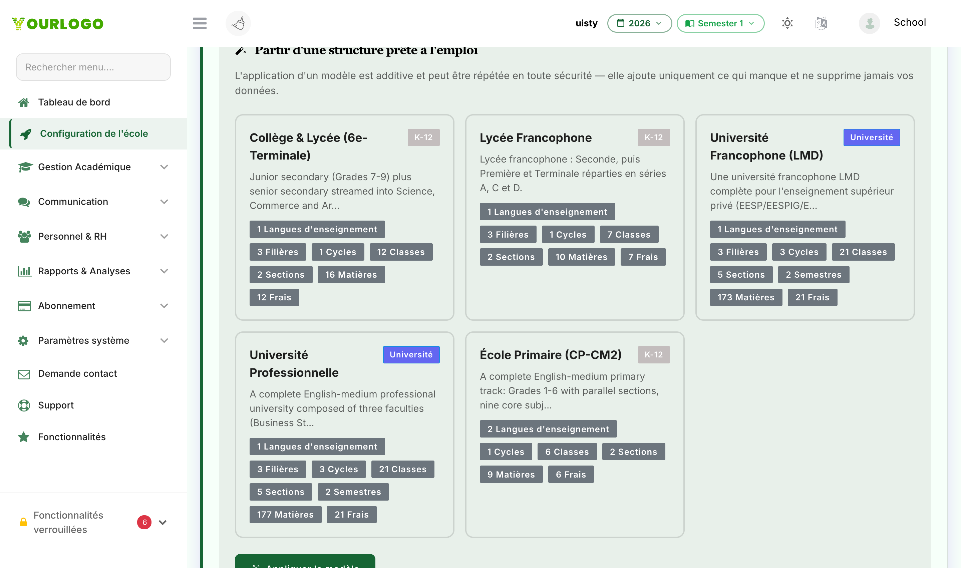961x568 pixels.
Task: Open Tableau de bord menu item
Action: click(x=93, y=102)
